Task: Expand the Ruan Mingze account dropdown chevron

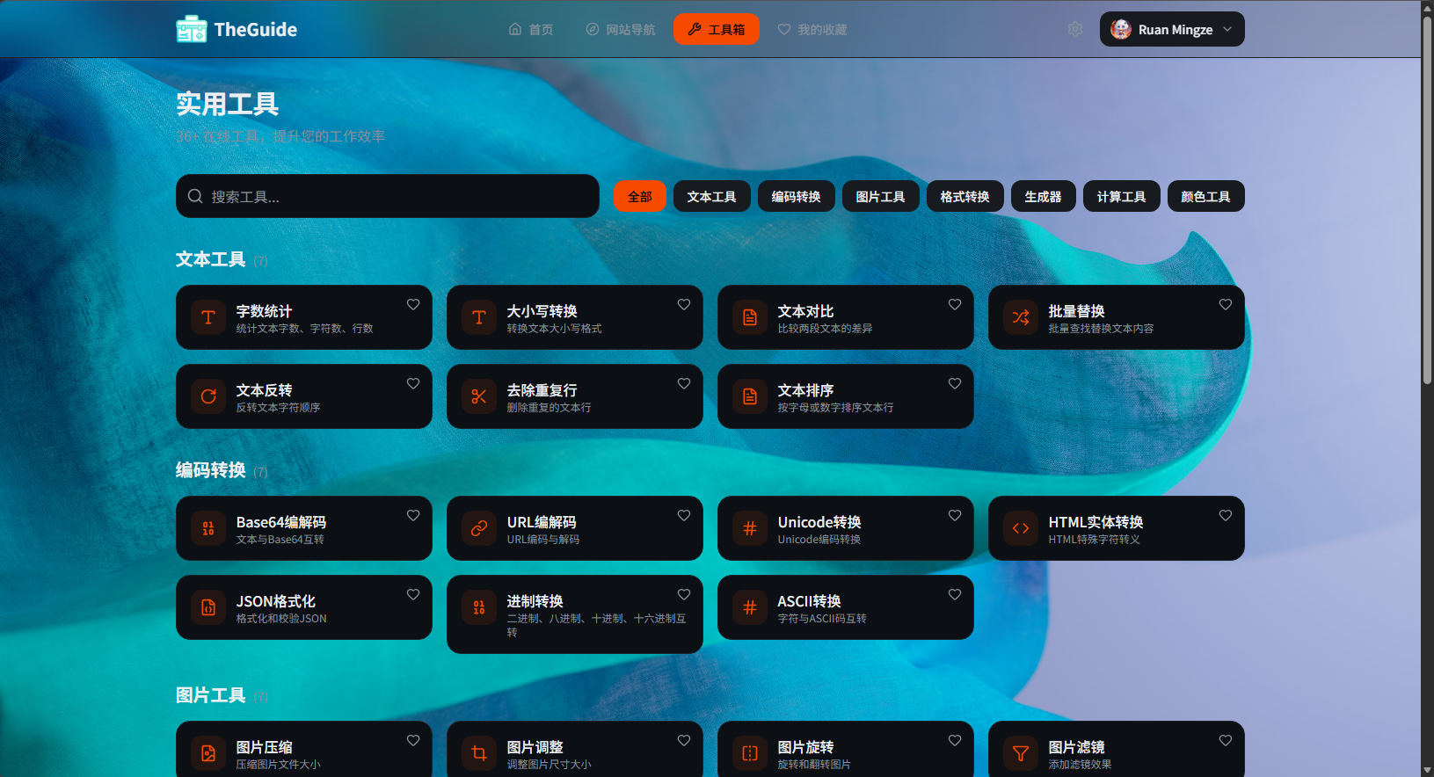Action: [1227, 29]
